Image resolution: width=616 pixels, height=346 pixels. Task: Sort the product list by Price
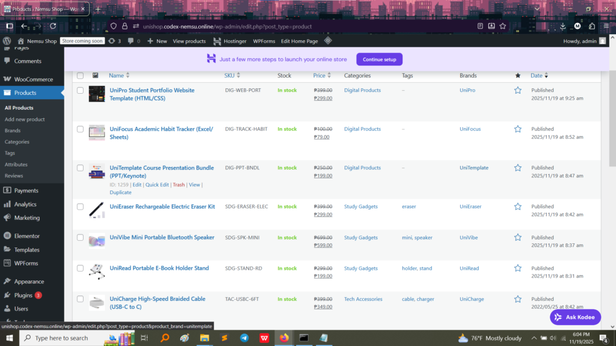(x=319, y=76)
